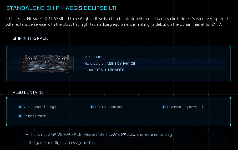Image resolution: width=238 pixels, height=150 pixels.
Task: Click the ALSO CONTAINS heading
Action: [x=28, y=92]
